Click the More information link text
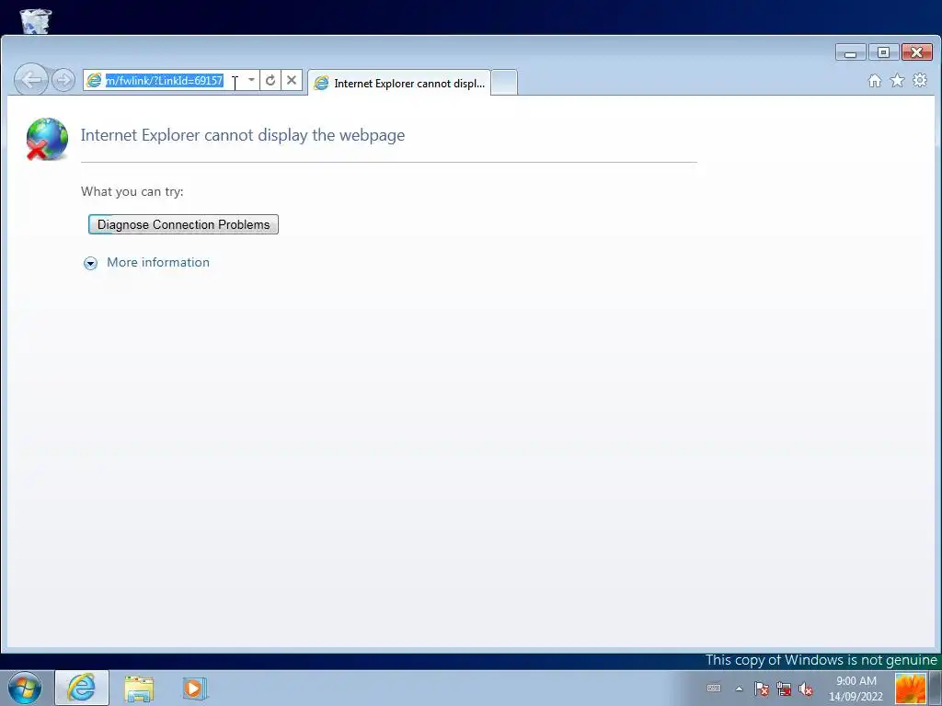 (x=158, y=262)
